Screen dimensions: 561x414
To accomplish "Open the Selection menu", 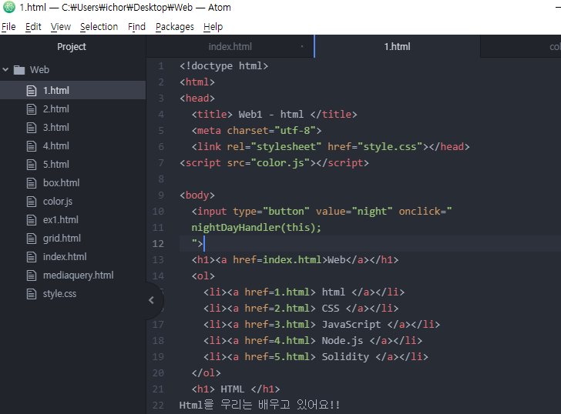I will coord(99,27).
